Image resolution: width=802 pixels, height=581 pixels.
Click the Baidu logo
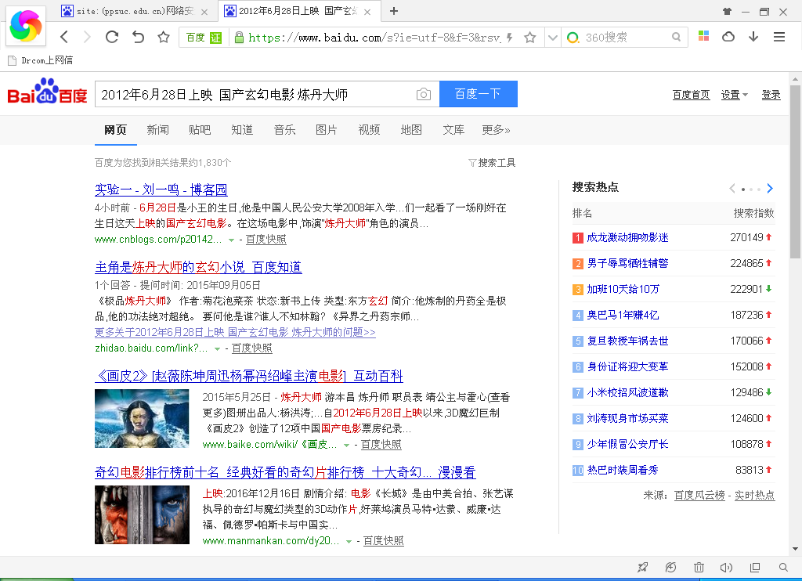click(47, 92)
